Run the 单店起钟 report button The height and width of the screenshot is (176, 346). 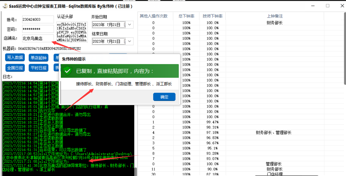(39, 58)
